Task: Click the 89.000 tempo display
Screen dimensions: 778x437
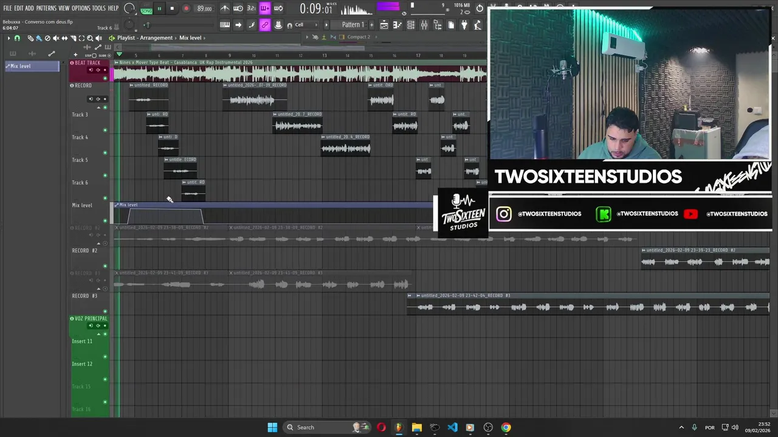Action: 204,8
